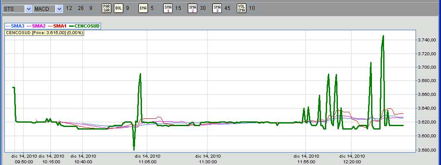Screen dimensions: 441x165
Task: Toggle the VOL EMA indicator button
Action: click(x=242, y=8)
